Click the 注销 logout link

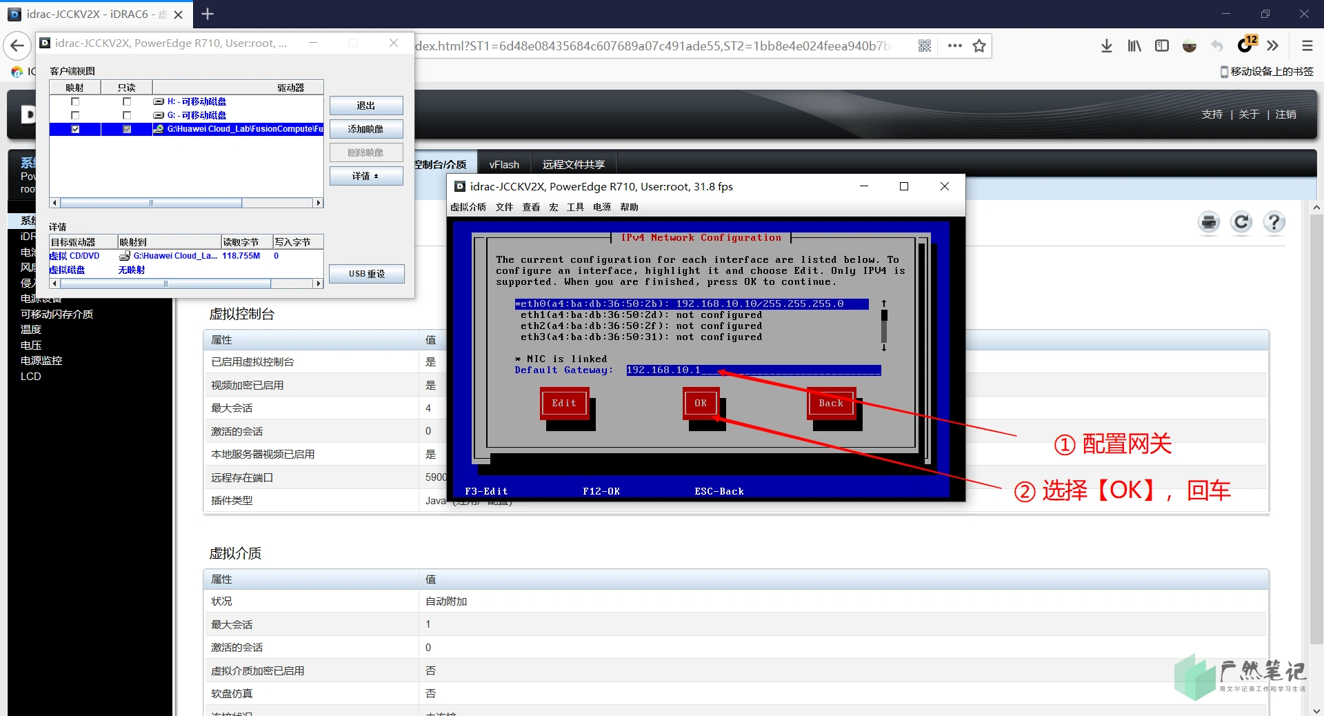[1285, 115]
